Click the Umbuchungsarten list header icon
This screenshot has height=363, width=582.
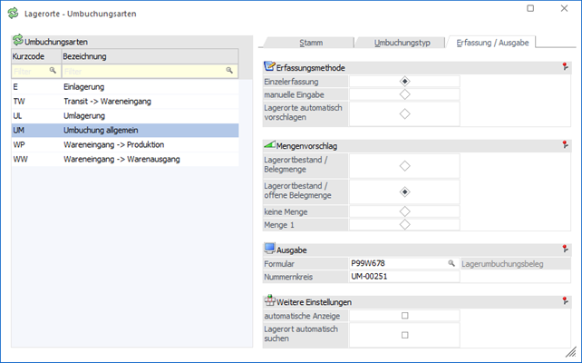click(x=18, y=42)
